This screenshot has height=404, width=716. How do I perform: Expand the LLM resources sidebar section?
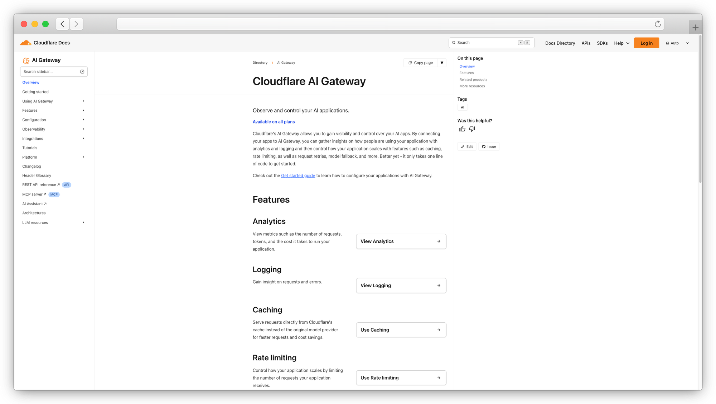[x=83, y=222]
